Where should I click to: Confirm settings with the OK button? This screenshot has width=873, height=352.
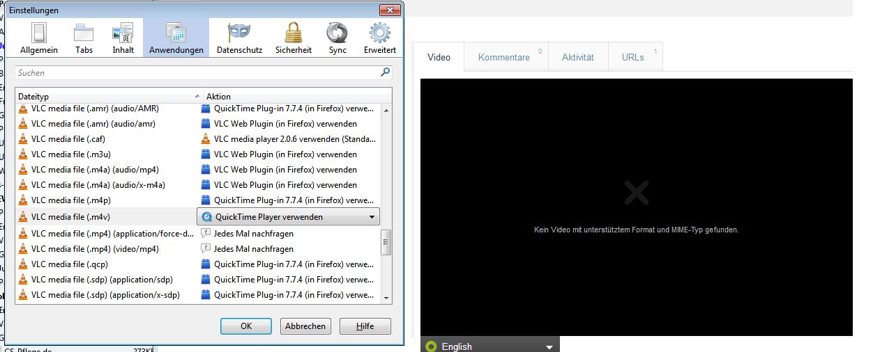(x=246, y=326)
